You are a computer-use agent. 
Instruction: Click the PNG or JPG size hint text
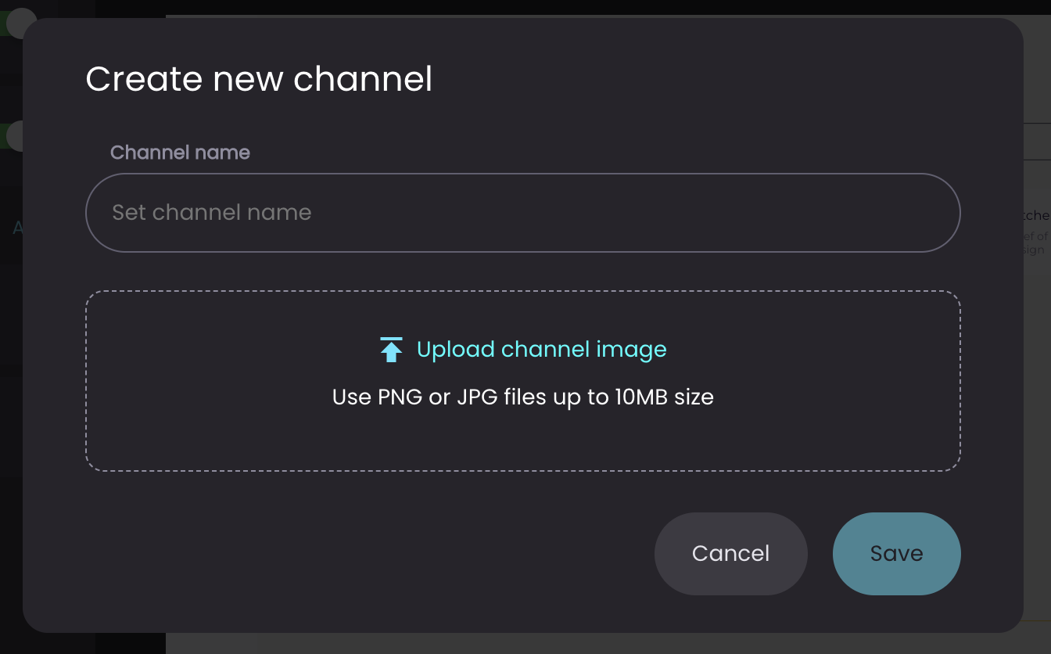click(522, 397)
